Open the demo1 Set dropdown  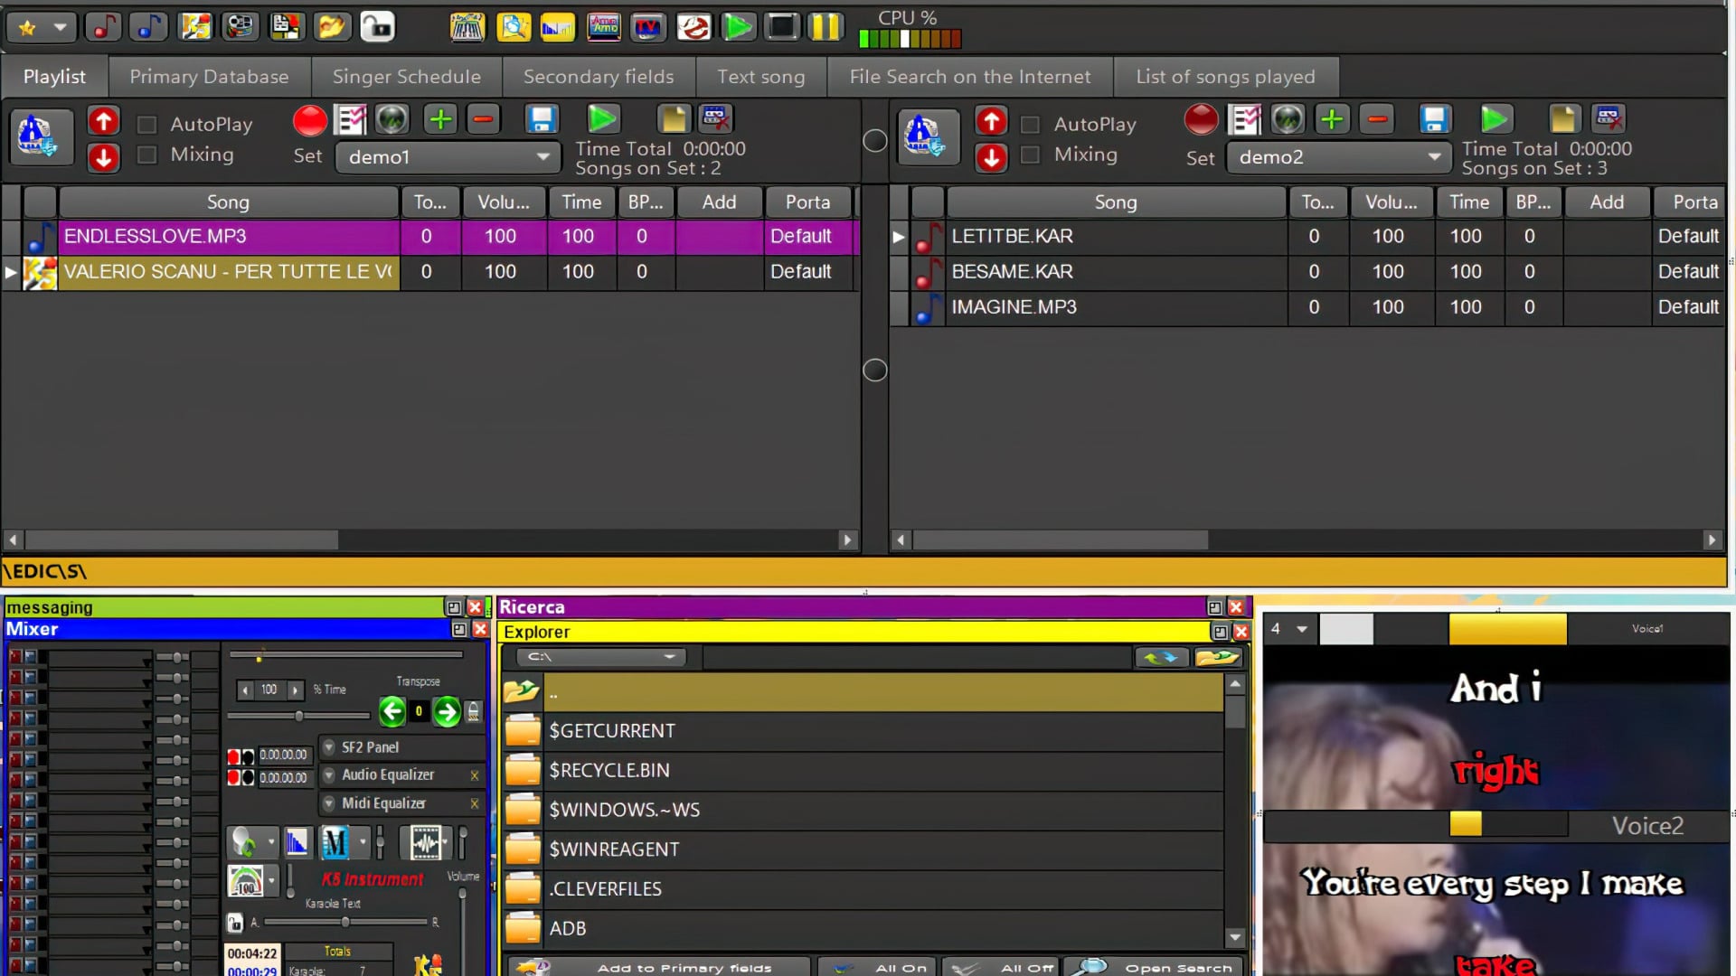tap(542, 156)
